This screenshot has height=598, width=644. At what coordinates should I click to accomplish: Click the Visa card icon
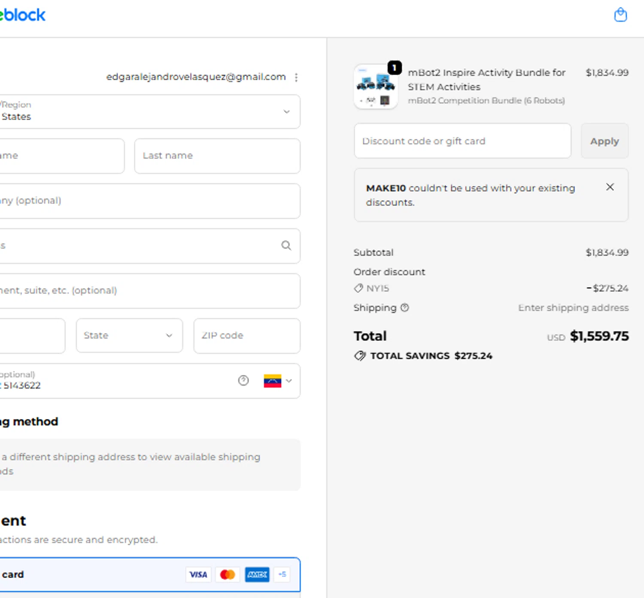click(198, 574)
